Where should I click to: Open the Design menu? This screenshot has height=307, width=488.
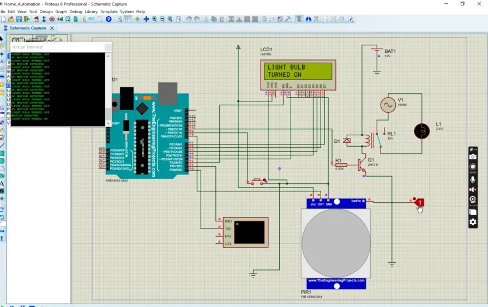click(x=46, y=11)
